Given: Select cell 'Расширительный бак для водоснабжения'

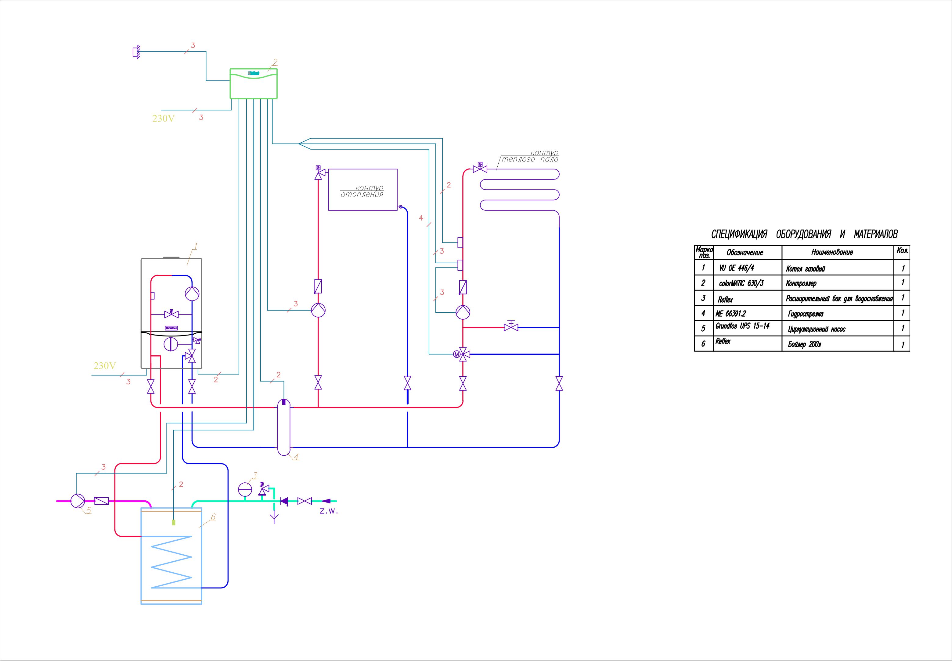Looking at the screenshot, I should [839, 299].
